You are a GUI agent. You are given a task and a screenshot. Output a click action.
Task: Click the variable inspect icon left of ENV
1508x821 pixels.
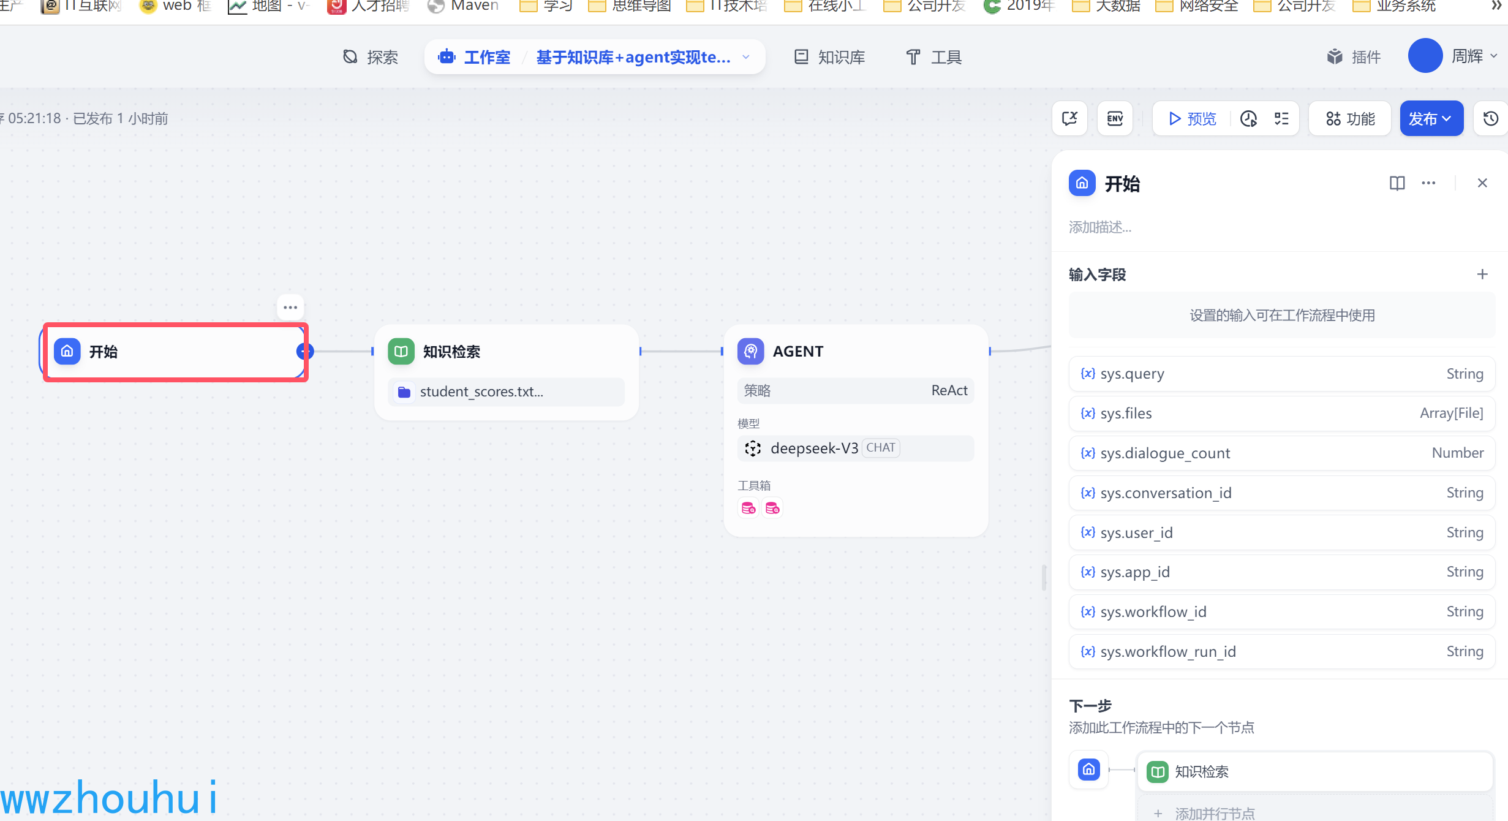click(1069, 118)
